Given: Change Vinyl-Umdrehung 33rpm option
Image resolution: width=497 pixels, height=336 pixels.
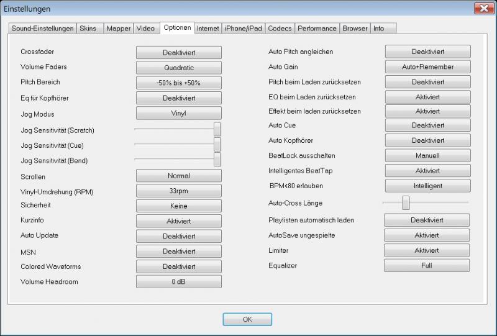Looking at the screenshot, I should pyautogui.click(x=179, y=192).
